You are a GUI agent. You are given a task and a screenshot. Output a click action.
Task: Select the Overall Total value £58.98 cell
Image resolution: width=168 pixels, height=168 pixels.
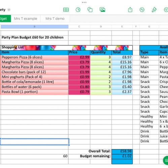pyautogui.click(x=122, y=151)
